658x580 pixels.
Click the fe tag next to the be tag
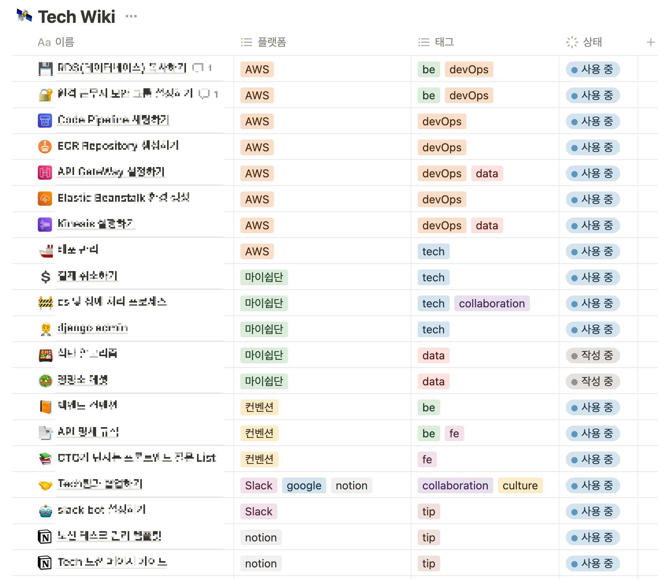(454, 433)
